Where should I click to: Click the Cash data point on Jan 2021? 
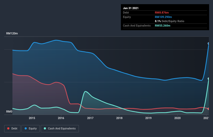(x=209, y=79)
